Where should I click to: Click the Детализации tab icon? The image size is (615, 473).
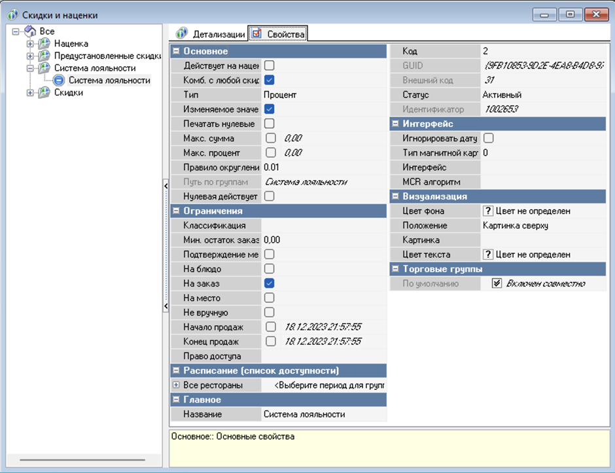click(x=182, y=33)
